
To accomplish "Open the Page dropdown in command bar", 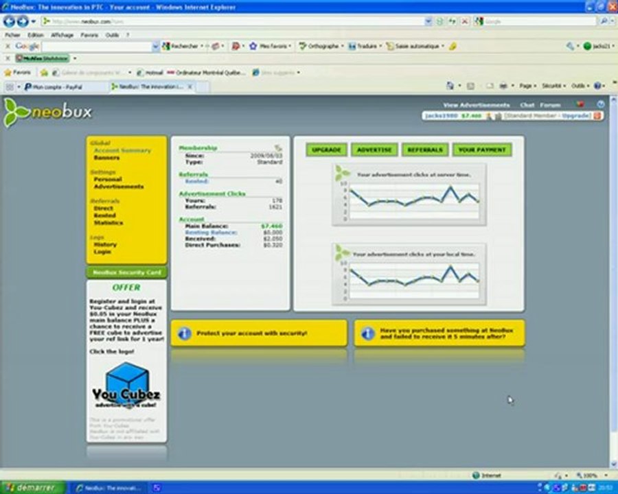I will (527, 86).
